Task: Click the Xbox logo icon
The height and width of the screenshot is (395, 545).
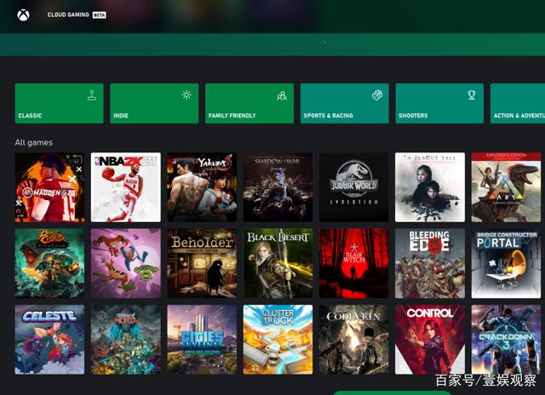Action: coord(23,15)
